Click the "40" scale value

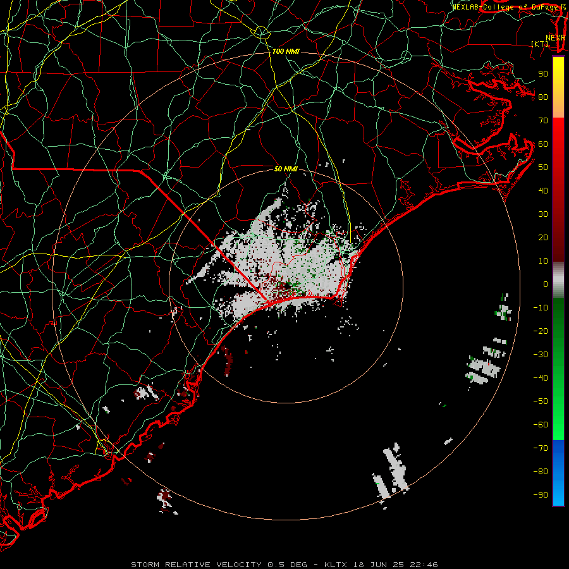543,191
